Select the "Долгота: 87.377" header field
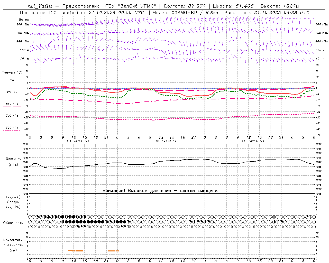This screenshot has height=263, width=329. pyautogui.click(x=185, y=6)
